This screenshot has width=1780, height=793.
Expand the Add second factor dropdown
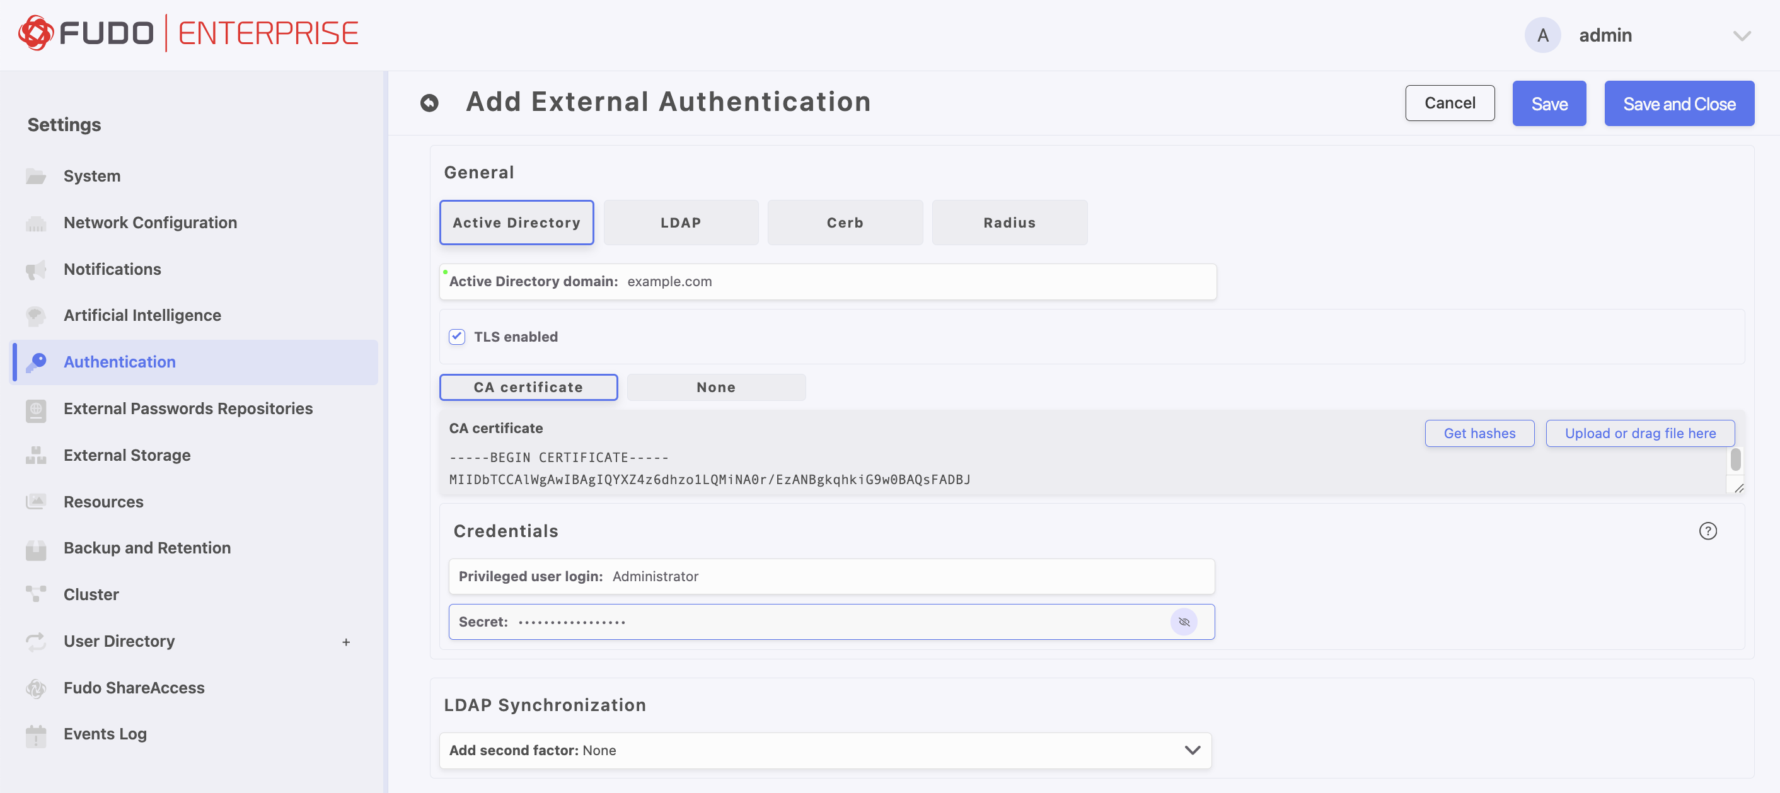tap(1192, 750)
